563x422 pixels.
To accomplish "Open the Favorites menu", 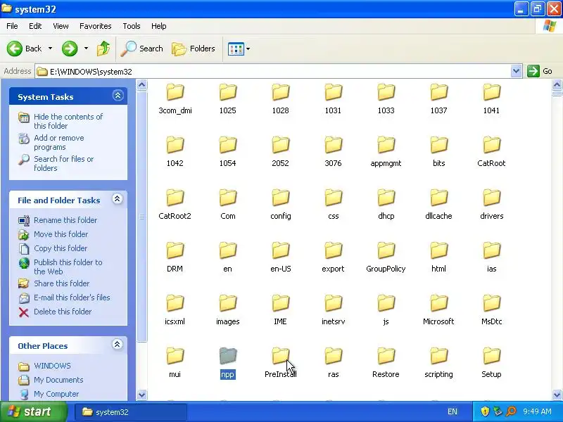I will click(96, 26).
